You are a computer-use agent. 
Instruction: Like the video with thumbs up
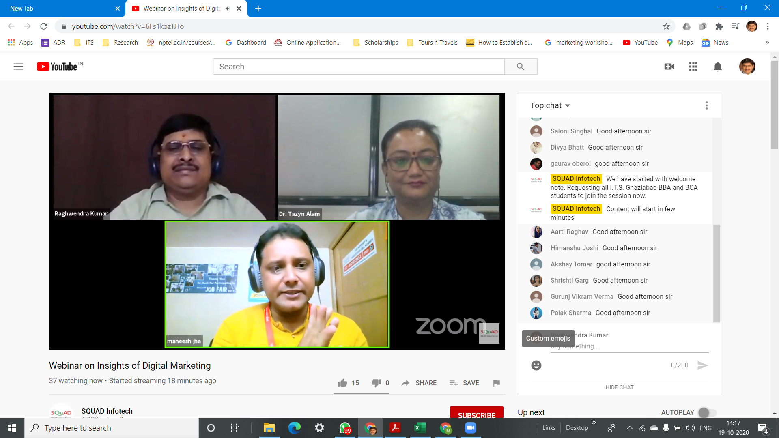point(343,383)
